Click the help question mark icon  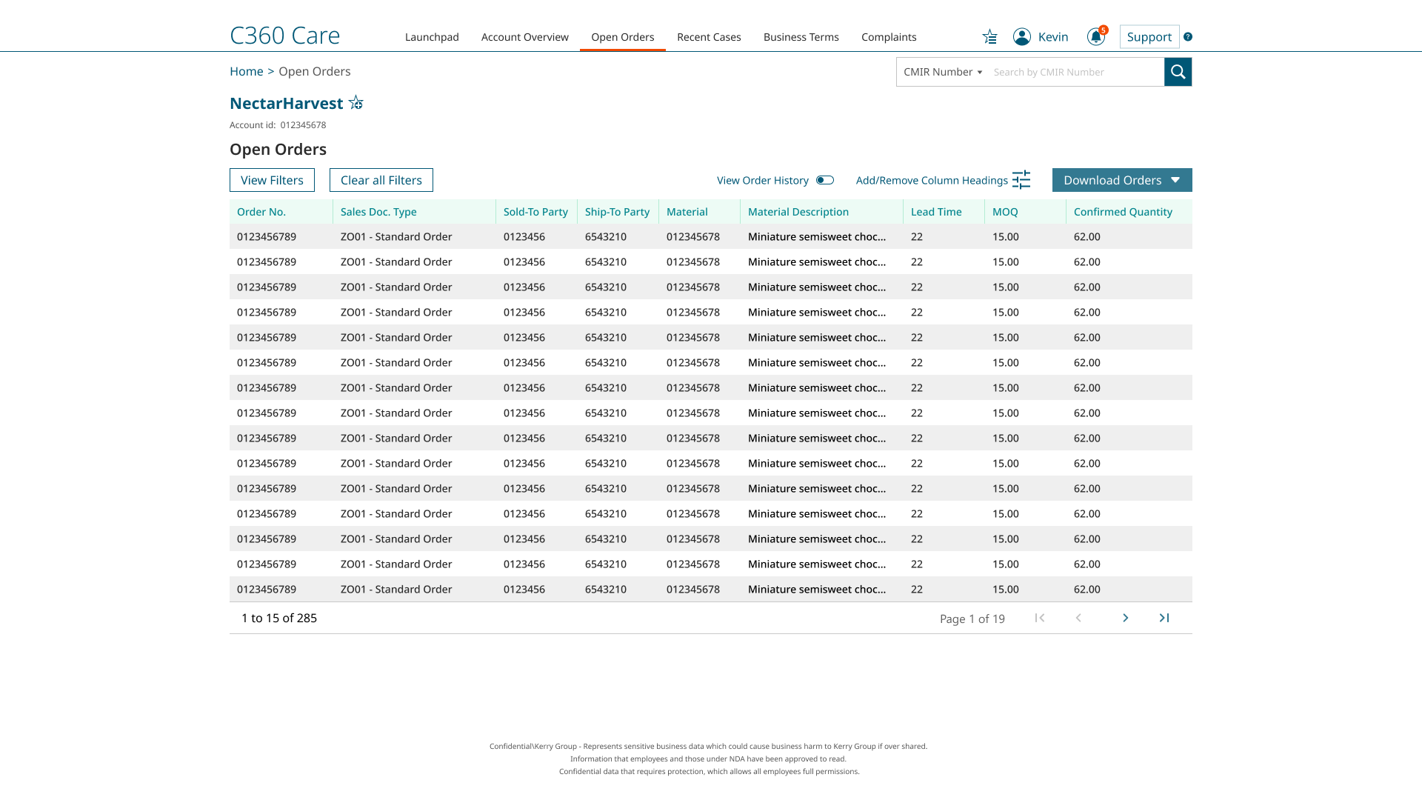1188,37
